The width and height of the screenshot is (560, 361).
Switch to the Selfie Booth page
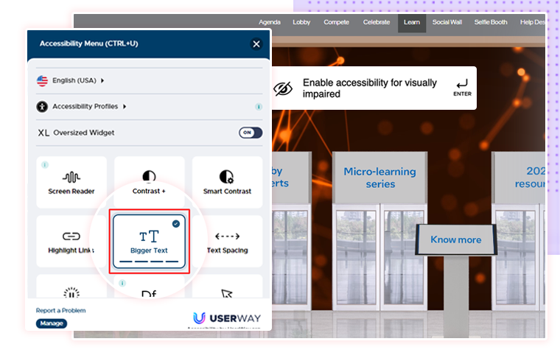tap(490, 22)
